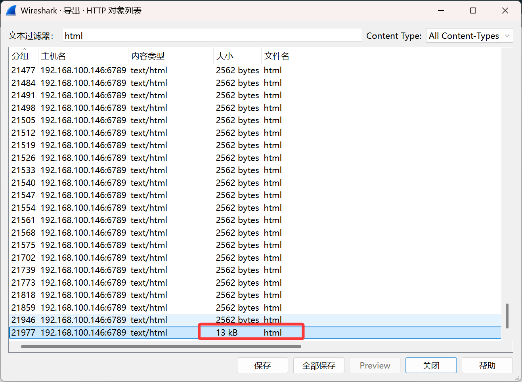Select the row for packet 21526
Viewport: 522px width, 382px height.
[x=255, y=158]
